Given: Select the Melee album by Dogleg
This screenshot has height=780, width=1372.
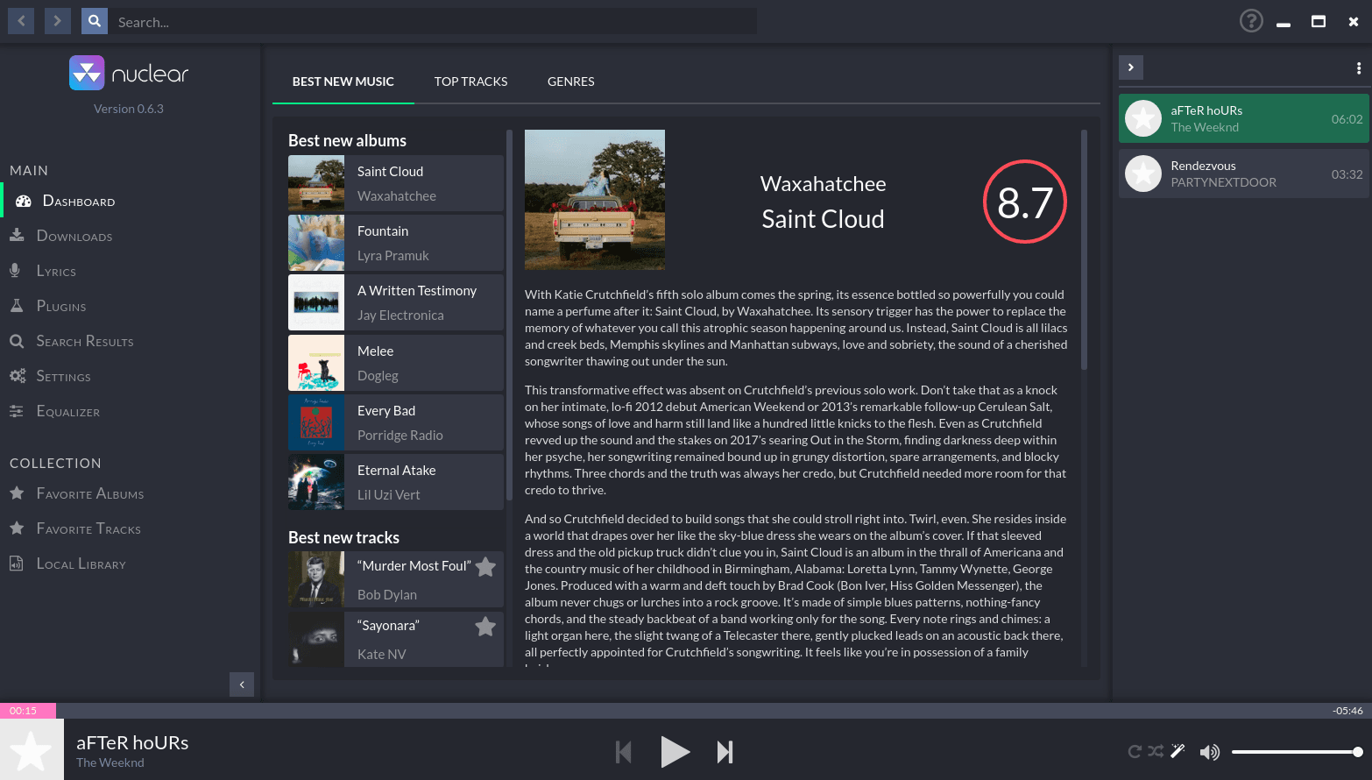Looking at the screenshot, I should [396, 363].
